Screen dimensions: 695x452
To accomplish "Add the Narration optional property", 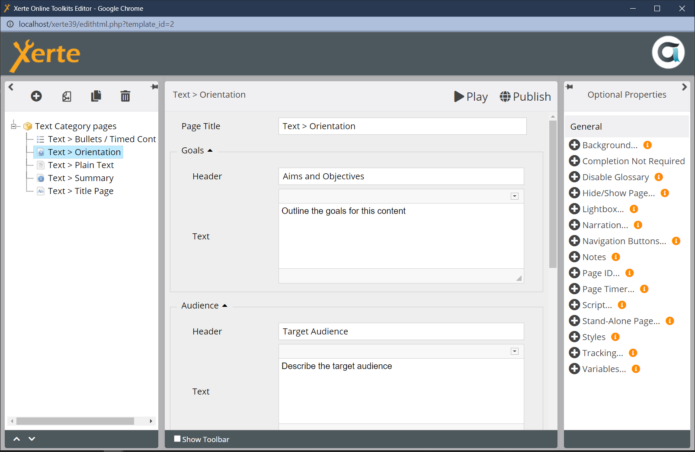I will (574, 225).
